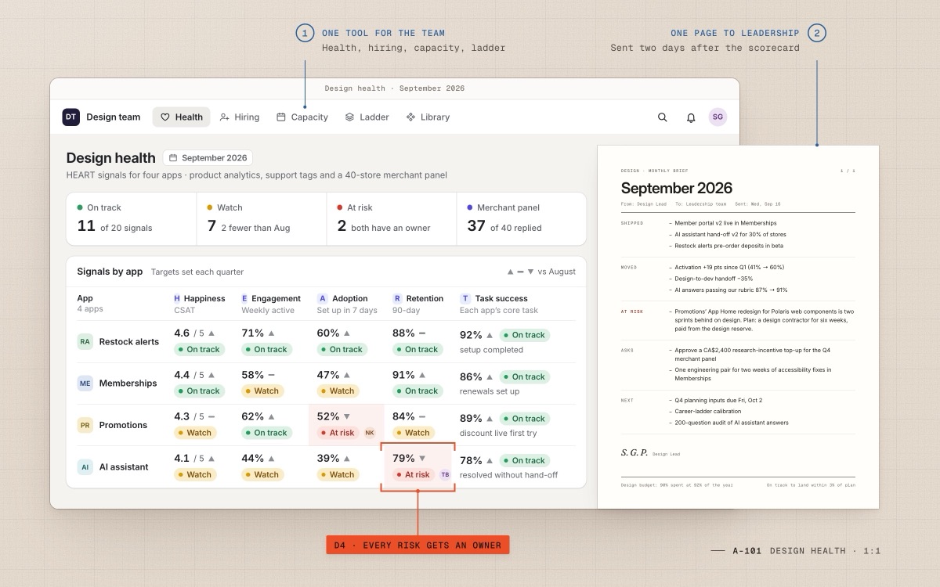Image resolution: width=940 pixels, height=587 pixels.
Task: Click discount live first try caption
Action: [498, 433]
